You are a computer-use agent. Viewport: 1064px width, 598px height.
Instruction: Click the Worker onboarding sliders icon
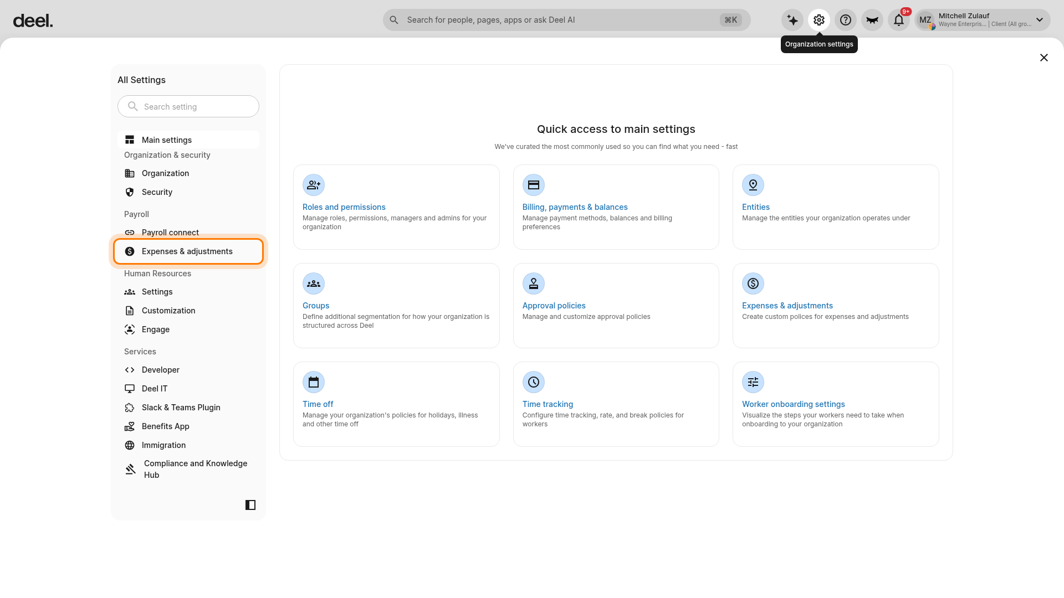click(x=753, y=382)
